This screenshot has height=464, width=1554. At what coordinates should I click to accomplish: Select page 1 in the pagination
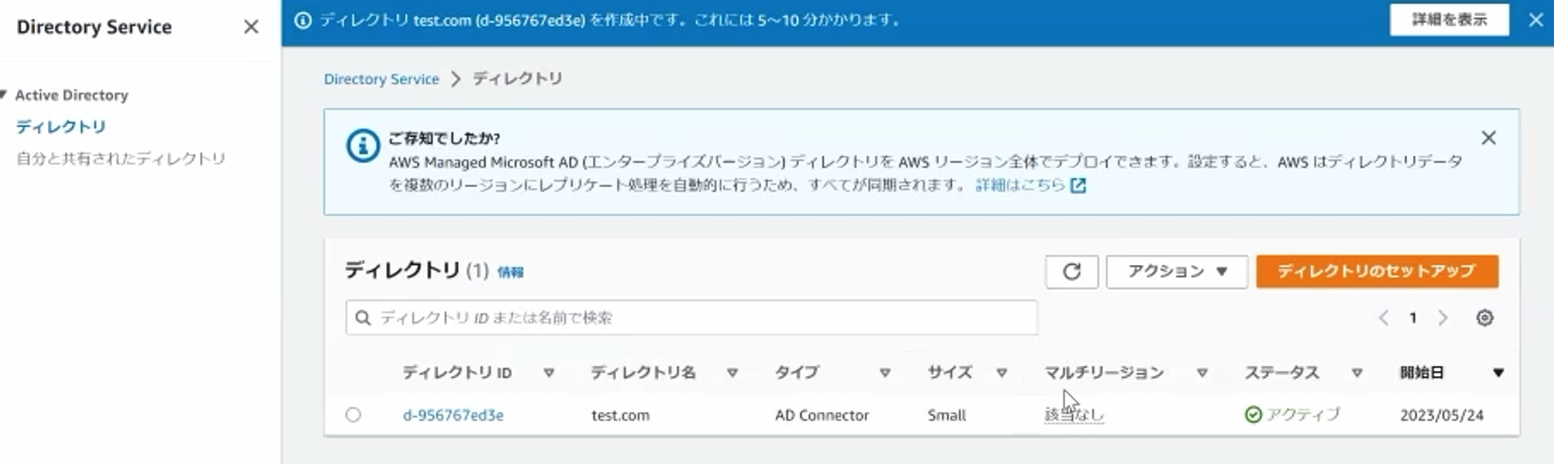1413,318
